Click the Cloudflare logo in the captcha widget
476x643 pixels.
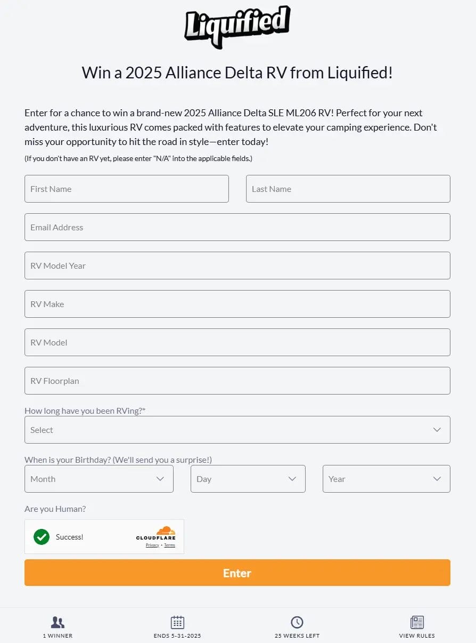point(156,535)
